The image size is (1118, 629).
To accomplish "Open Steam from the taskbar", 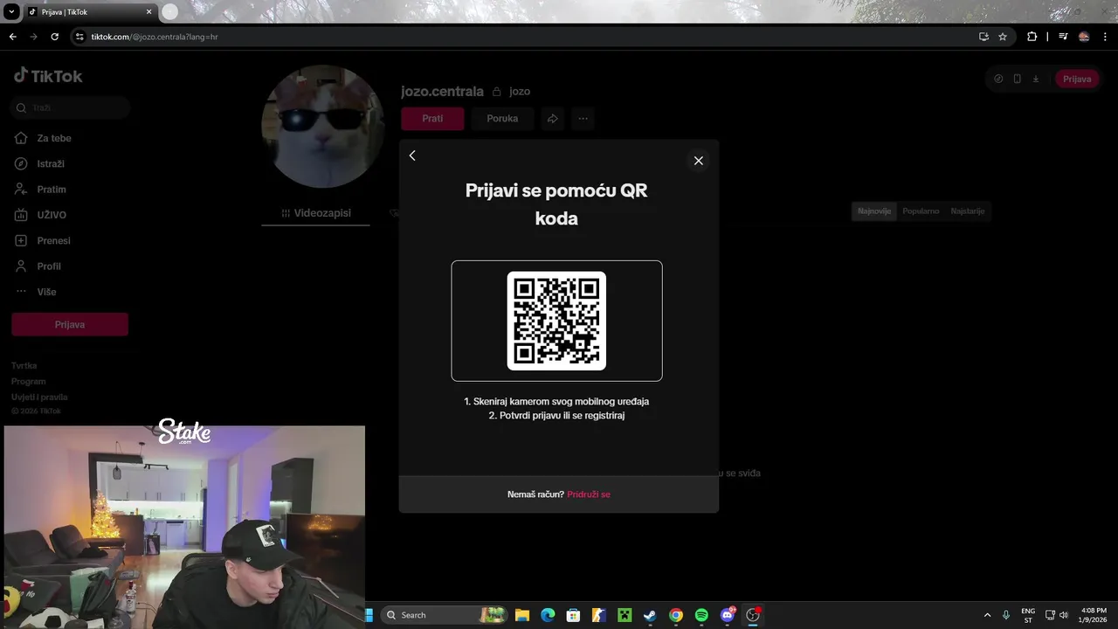I will point(650,615).
